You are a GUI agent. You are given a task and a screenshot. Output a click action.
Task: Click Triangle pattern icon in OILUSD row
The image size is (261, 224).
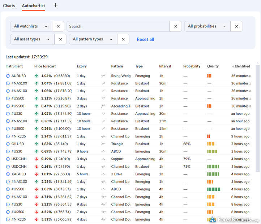tap(103, 144)
